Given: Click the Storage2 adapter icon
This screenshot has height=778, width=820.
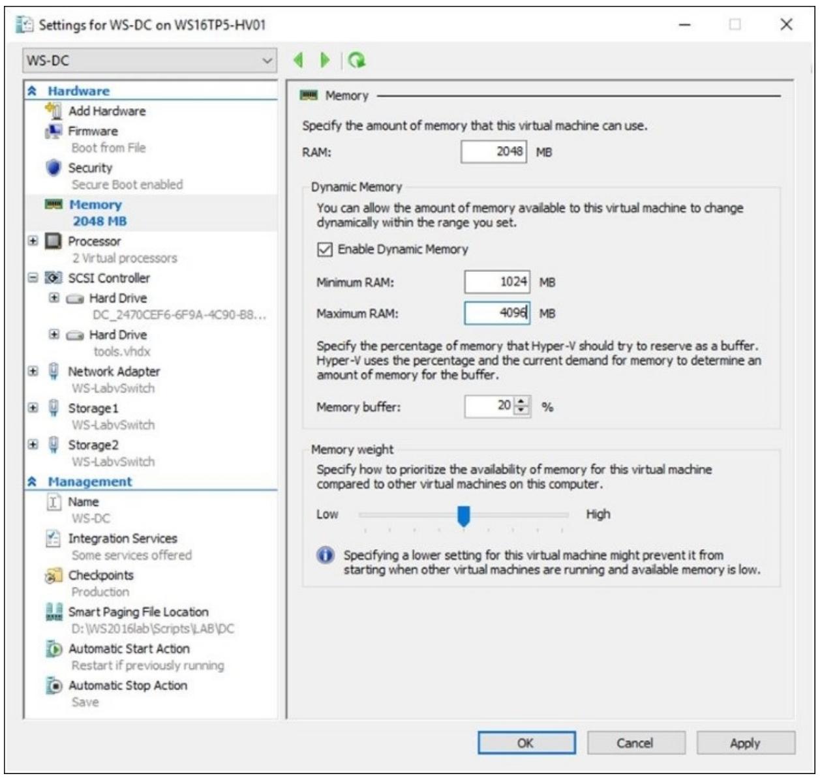Looking at the screenshot, I should pos(53,445).
